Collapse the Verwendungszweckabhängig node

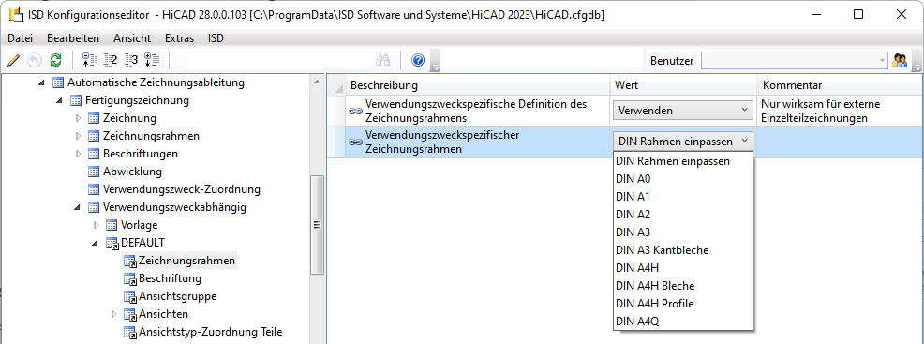[77, 208]
